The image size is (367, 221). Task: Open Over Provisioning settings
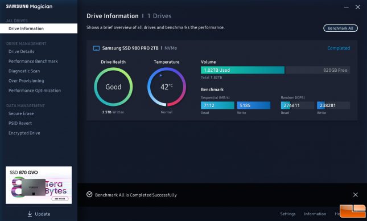click(x=26, y=81)
